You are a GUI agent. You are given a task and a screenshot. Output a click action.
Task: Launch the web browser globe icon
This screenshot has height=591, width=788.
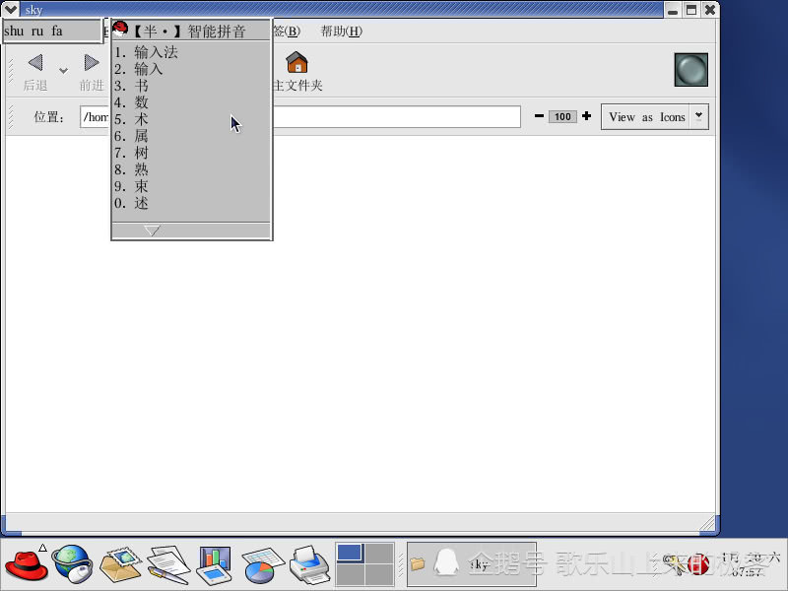(x=73, y=564)
